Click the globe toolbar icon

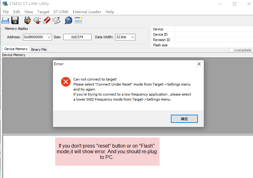(x=68, y=20)
